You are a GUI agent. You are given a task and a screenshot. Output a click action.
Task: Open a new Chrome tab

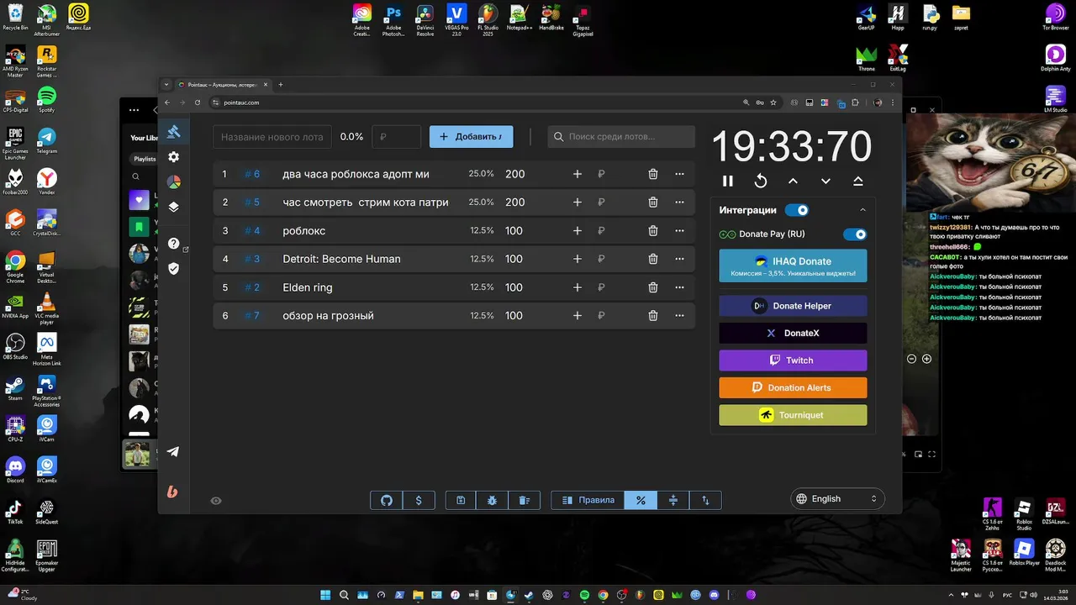pyautogui.click(x=281, y=85)
